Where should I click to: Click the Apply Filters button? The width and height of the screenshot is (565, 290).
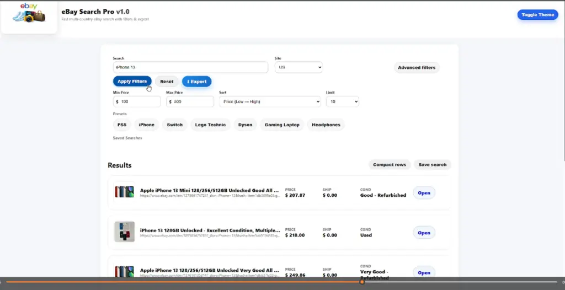132,82
